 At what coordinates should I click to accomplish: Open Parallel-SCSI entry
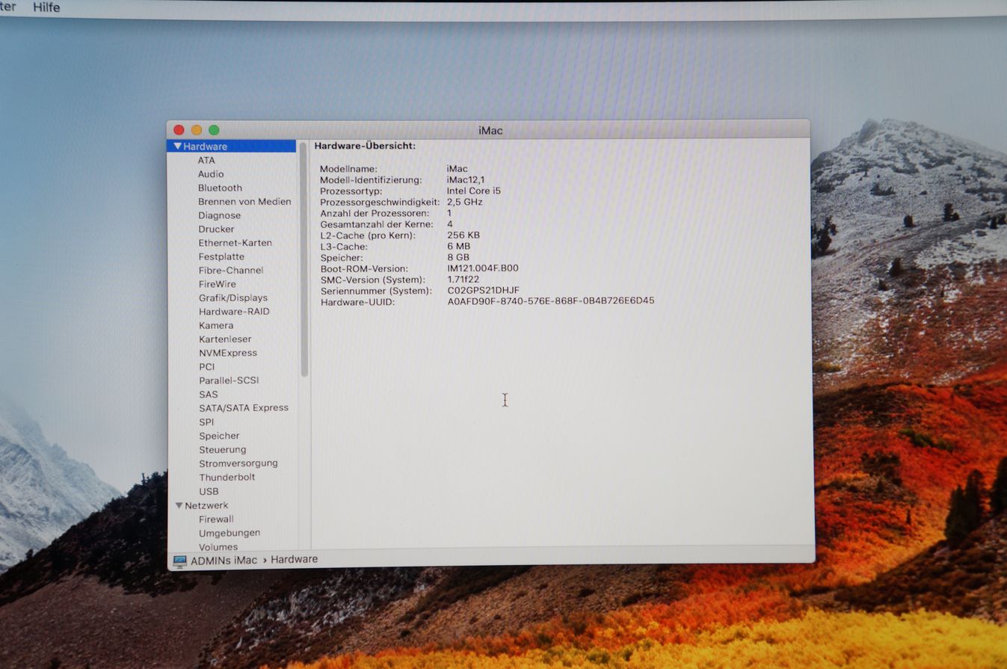[229, 380]
